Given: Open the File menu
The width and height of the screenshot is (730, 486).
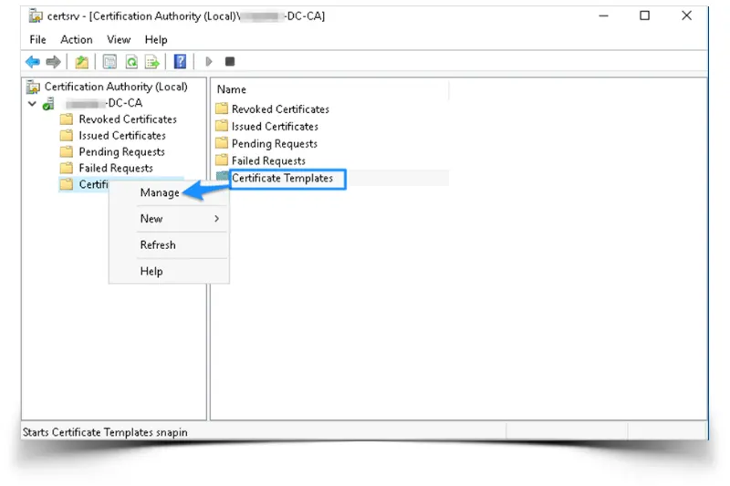Looking at the screenshot, I should pos(37,39).
